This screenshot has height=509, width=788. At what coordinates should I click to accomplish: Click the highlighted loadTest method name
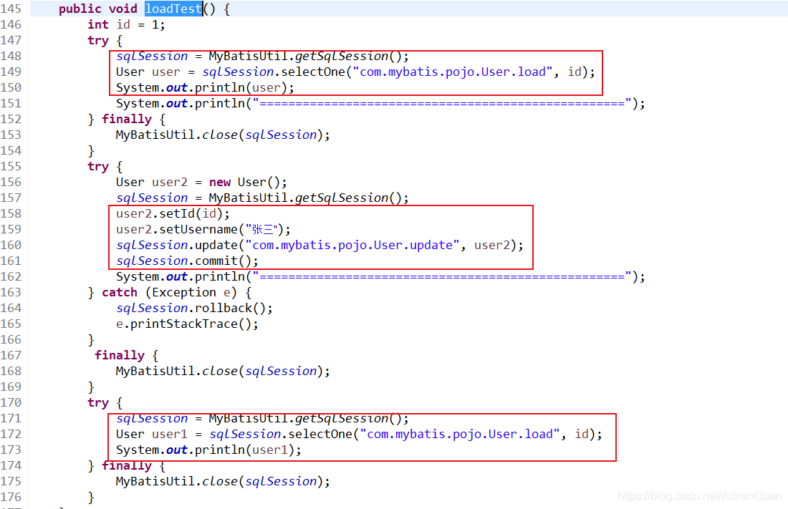coord(173,9)
